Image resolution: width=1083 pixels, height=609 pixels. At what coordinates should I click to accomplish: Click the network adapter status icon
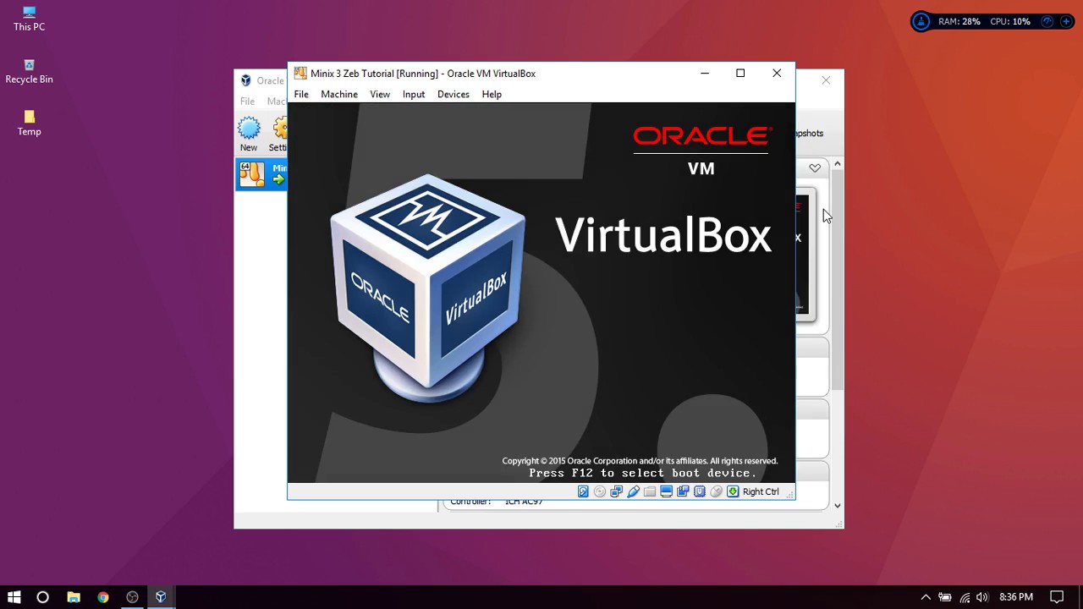click(x=616, y=491)
